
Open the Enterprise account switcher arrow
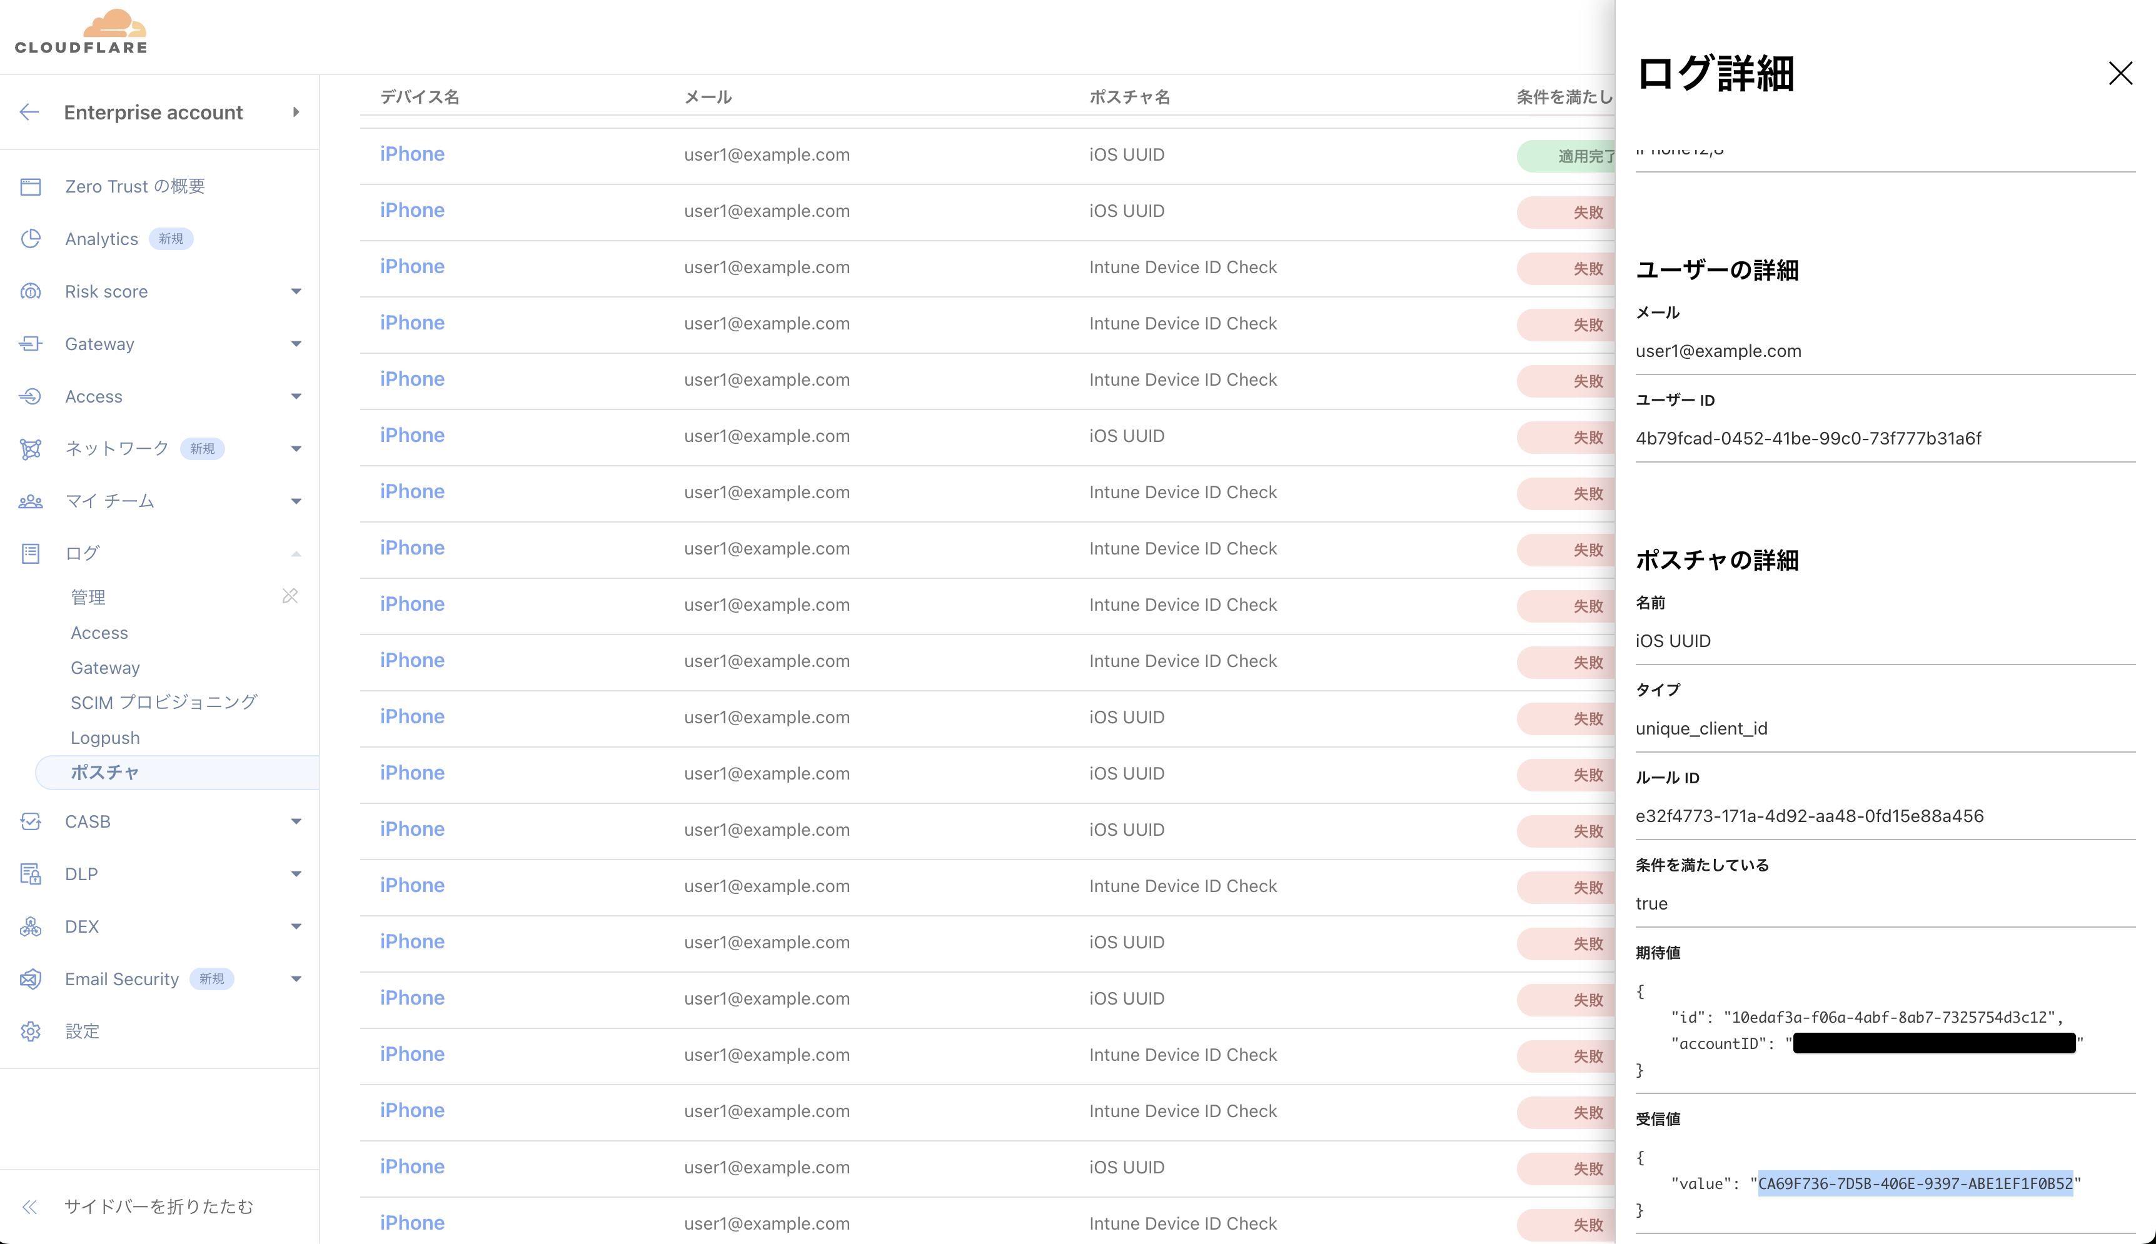tap(296, 112)
